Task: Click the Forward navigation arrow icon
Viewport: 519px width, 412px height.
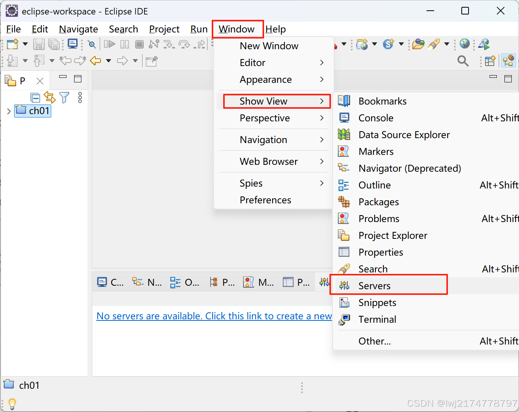Action: click(122, 61)
